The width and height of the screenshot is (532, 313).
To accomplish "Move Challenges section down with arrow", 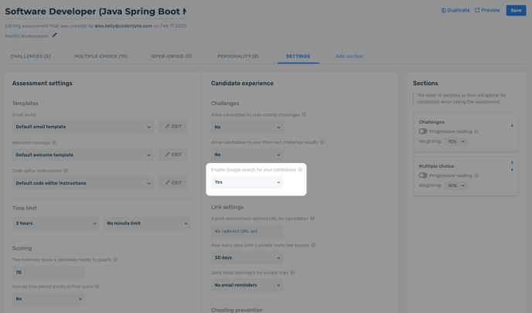I will point(511,125).
